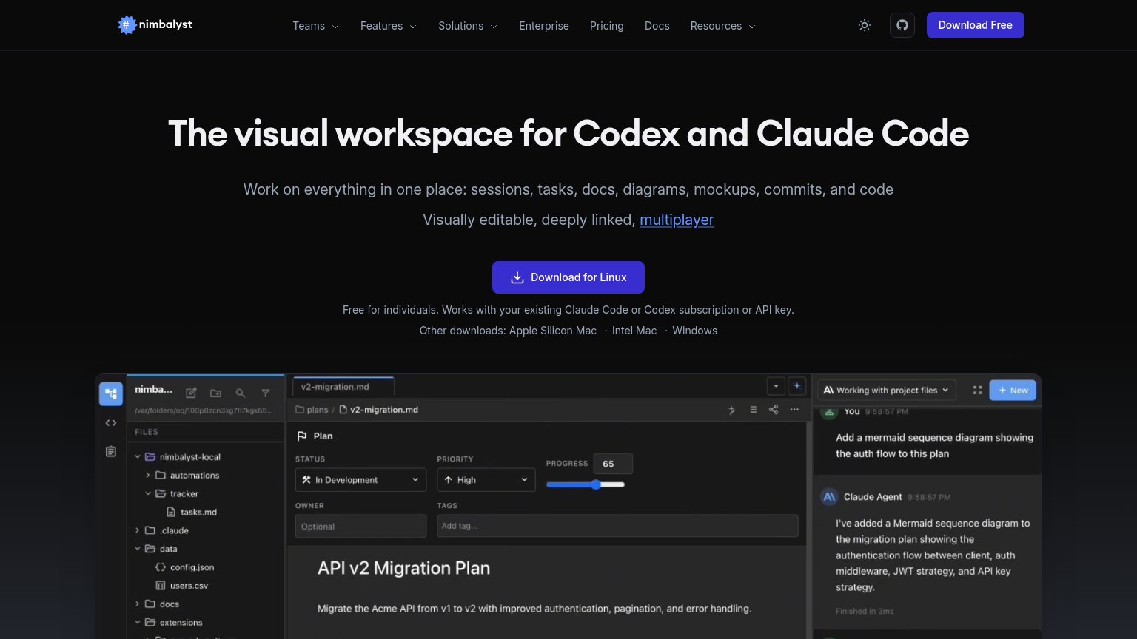
Task: Toggle the light/dark theme sun icon
Action: (864, 25)
